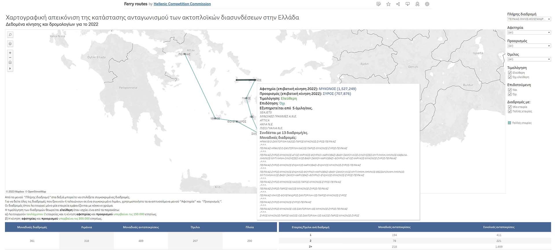This screenshot has height=250, width=555.
Task: Uncheck the Ελεύθερη pricing checkbox
Action: click(510, 73)
